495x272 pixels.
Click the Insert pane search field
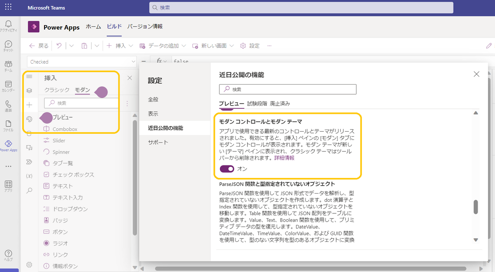tap(82, 103)
